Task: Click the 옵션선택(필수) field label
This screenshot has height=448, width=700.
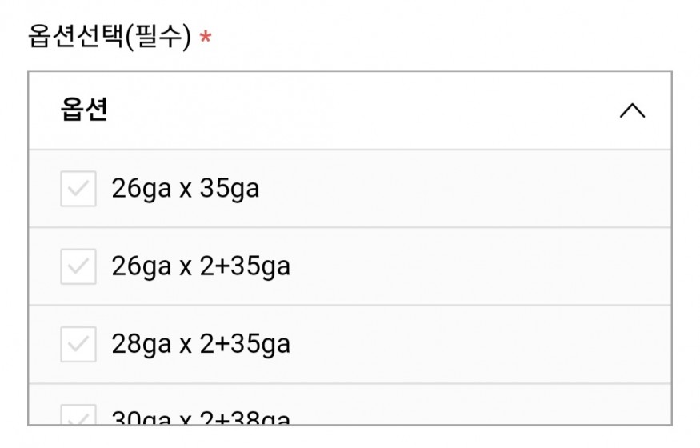Action: click(x=110, y=36)
